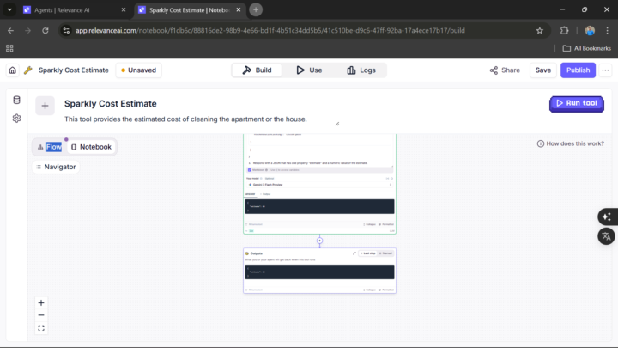Screen dimensions: 618x348
Task: Zoom out the flow canvas
Action: click(x=41, y=315)
